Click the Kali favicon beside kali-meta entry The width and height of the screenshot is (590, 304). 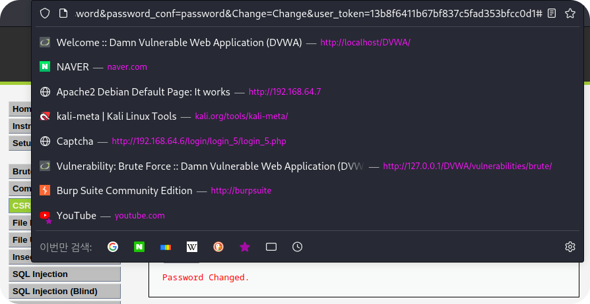coord(45,116)
